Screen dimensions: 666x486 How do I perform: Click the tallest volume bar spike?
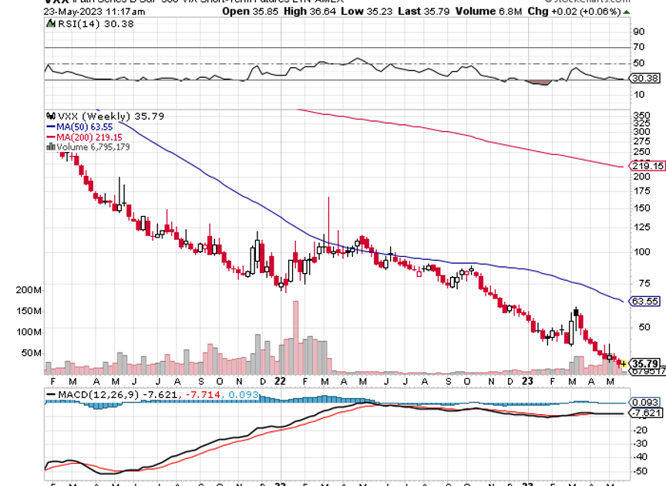[296, 337]
